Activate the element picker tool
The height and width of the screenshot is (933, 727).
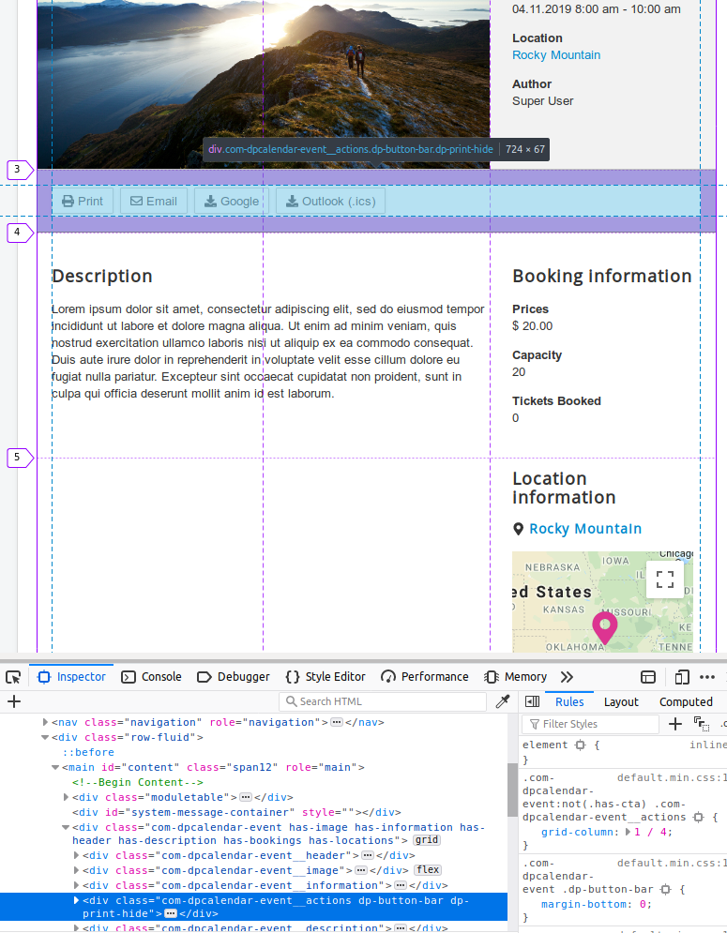click(13, 677)
